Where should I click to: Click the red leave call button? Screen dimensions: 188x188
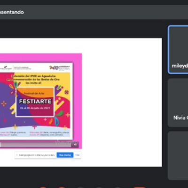(140, 187)
